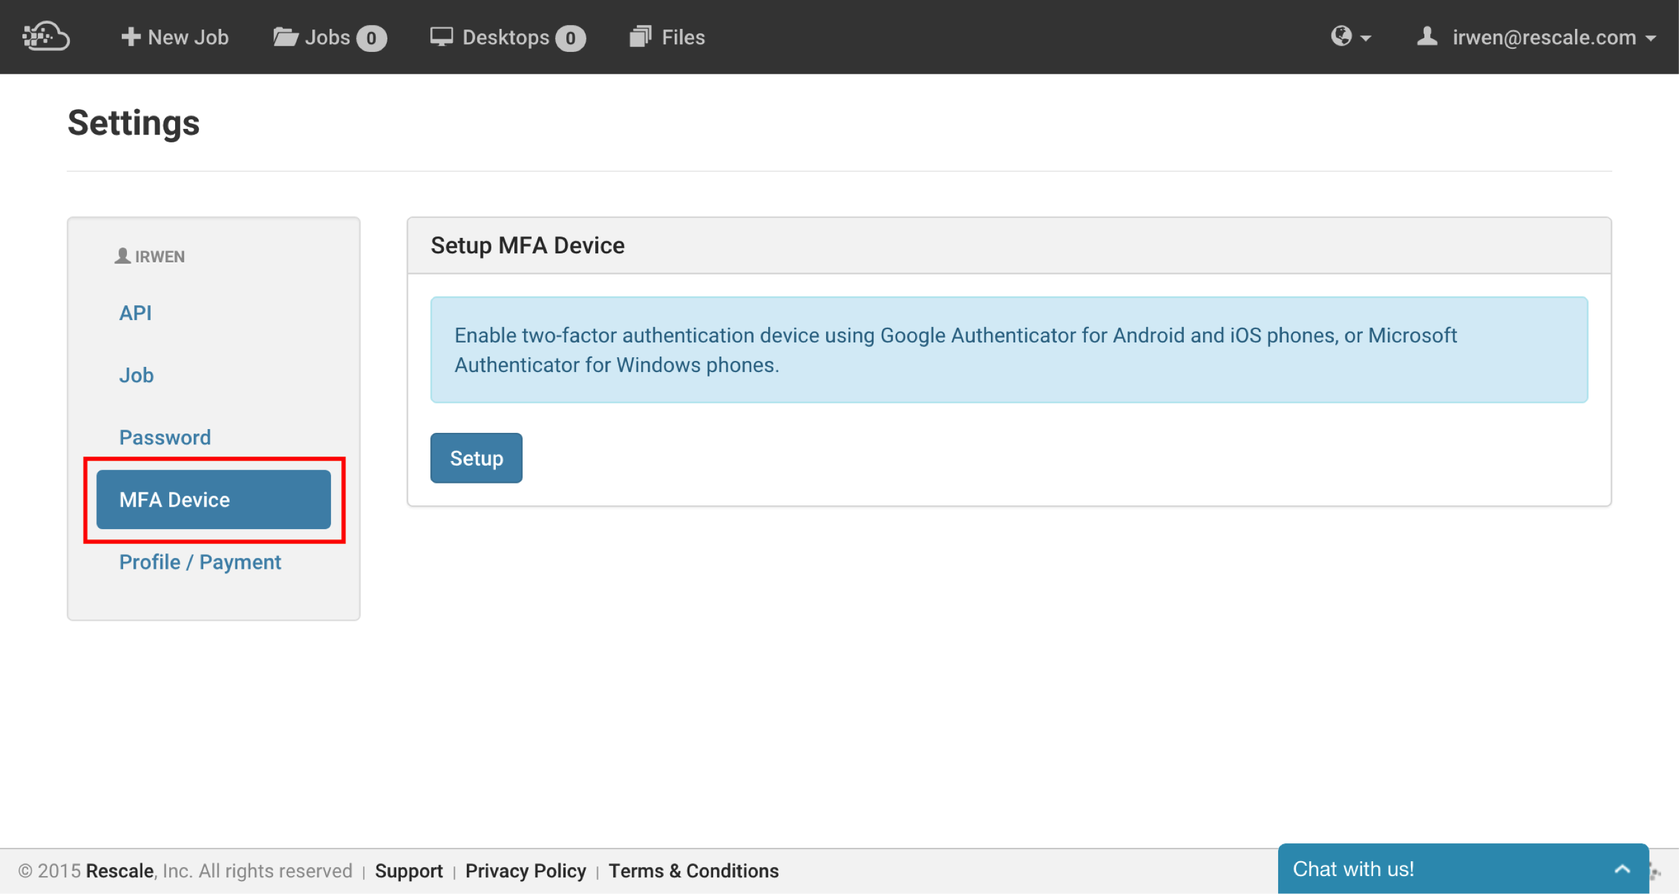Expand the Chat with us chevron
This screenshot has width=1679, height=894.
click(x=1622, y=868)
